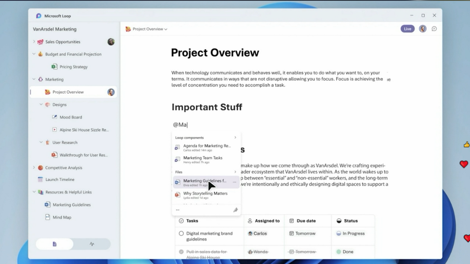
Task: Expand the Sales Opportunities section
Action: 34,41
